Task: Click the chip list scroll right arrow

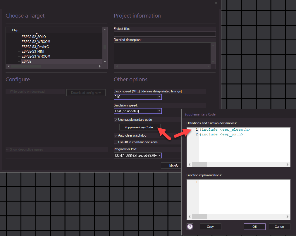Action: click(100, 66)
